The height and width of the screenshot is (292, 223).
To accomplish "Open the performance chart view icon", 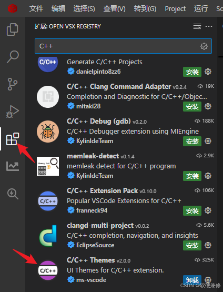I will [x=13, y=166].
